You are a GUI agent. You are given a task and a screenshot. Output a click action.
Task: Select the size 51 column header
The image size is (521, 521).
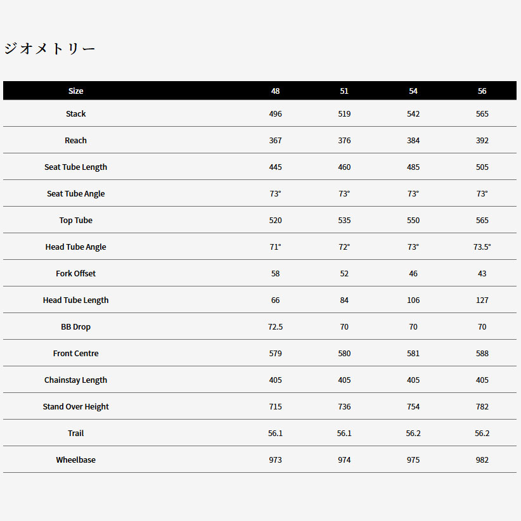coord(344,91)
